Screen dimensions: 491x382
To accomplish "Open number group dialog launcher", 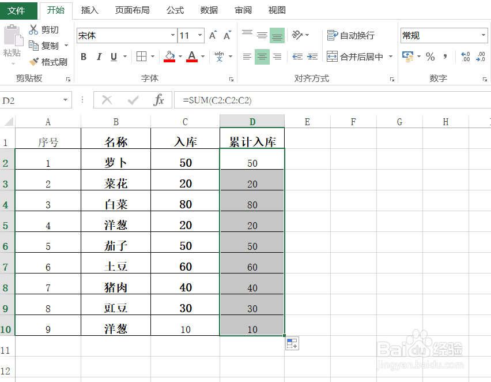I will click(485, 80).
